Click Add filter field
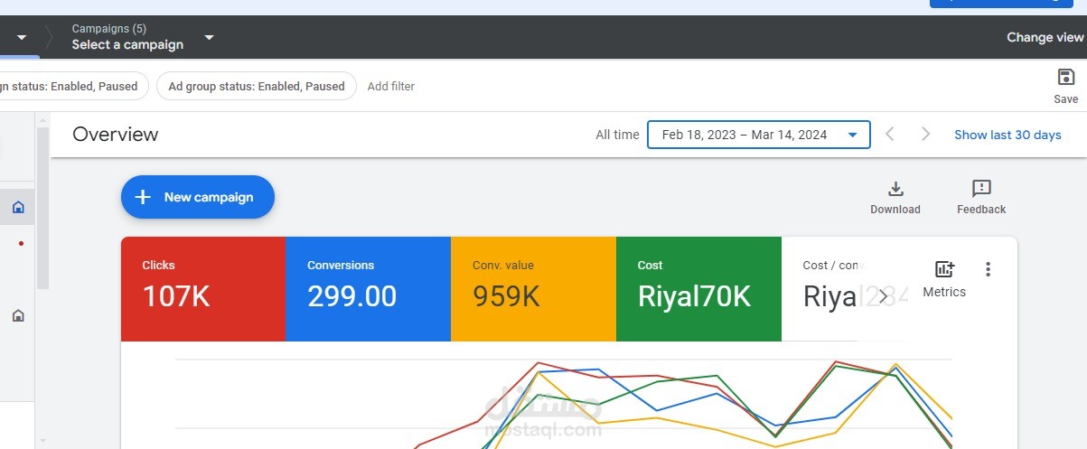The width and height of the screenshot is (1087, 449). (391, 87)
